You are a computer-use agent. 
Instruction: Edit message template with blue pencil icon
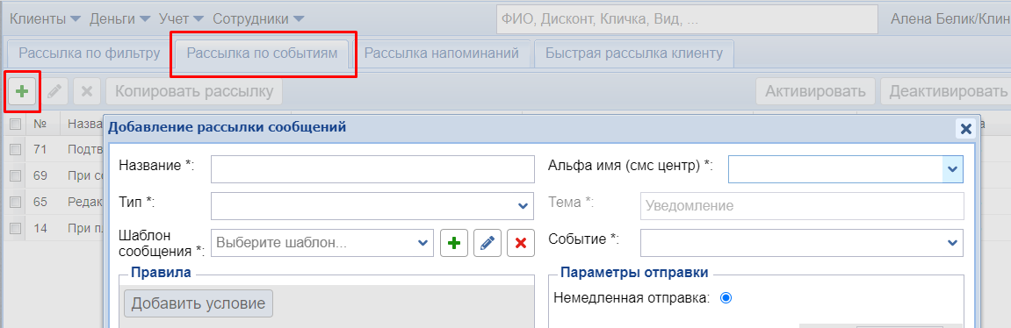487,243
